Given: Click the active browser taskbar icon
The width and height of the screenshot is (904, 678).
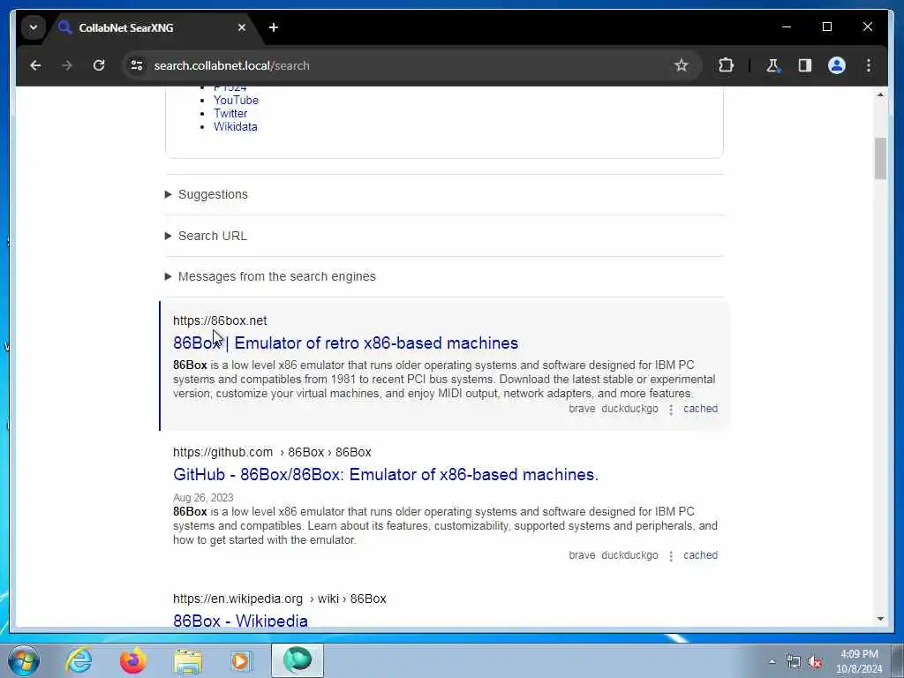Looking at the screenshot, I should click(x=298, y=660).
